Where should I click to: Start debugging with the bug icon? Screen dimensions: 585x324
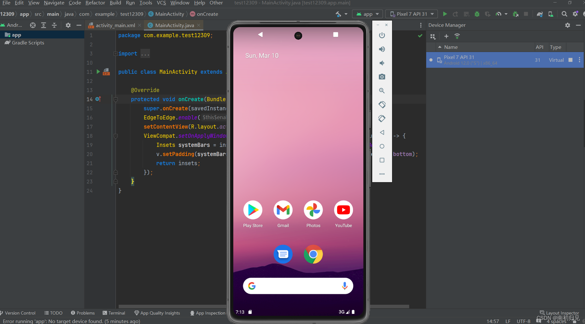click(477, 14)
